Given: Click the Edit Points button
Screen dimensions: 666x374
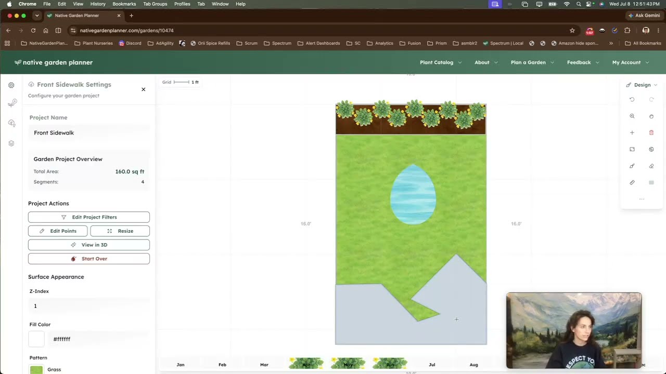Looking at the screenshot, I should (x=58, y=231).
